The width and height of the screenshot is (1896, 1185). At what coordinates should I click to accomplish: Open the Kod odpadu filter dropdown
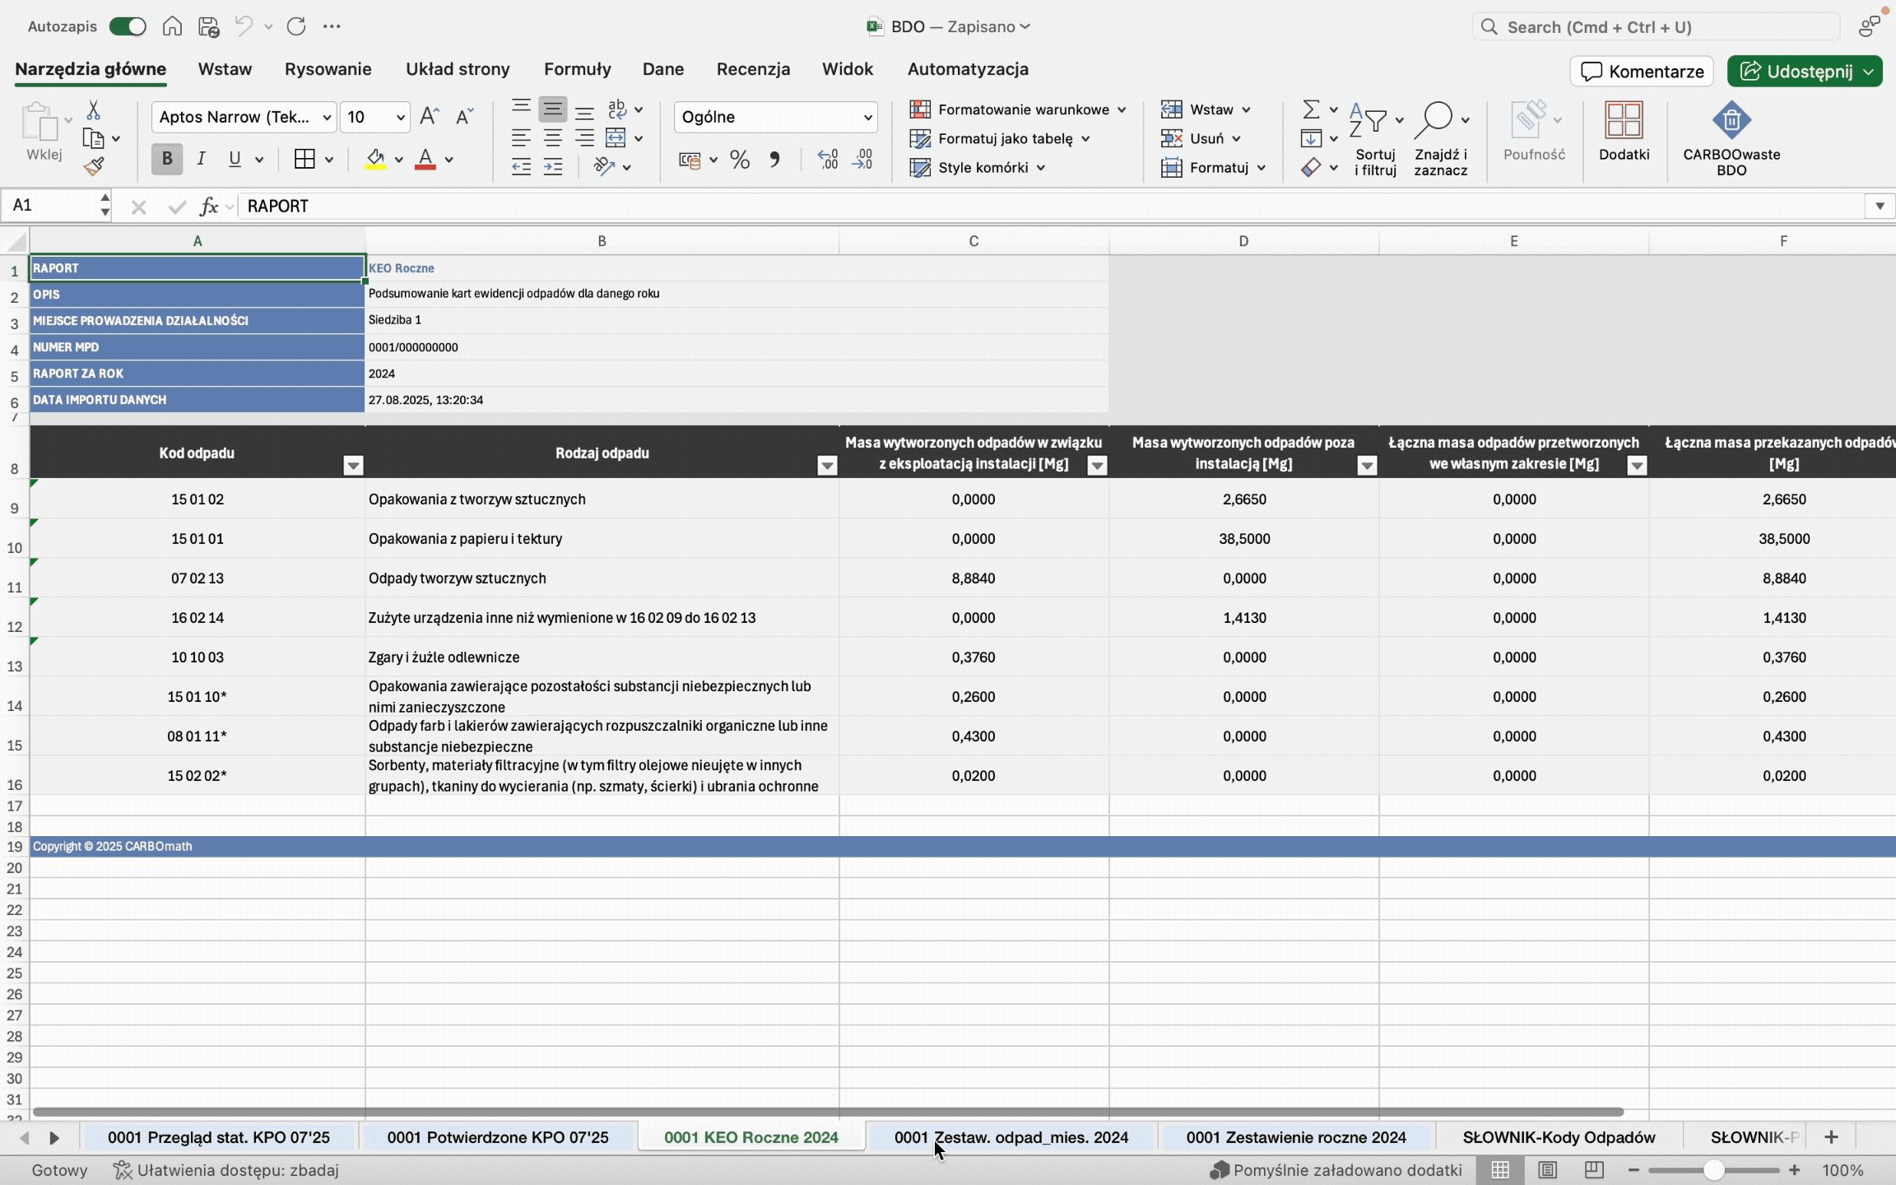353,466
